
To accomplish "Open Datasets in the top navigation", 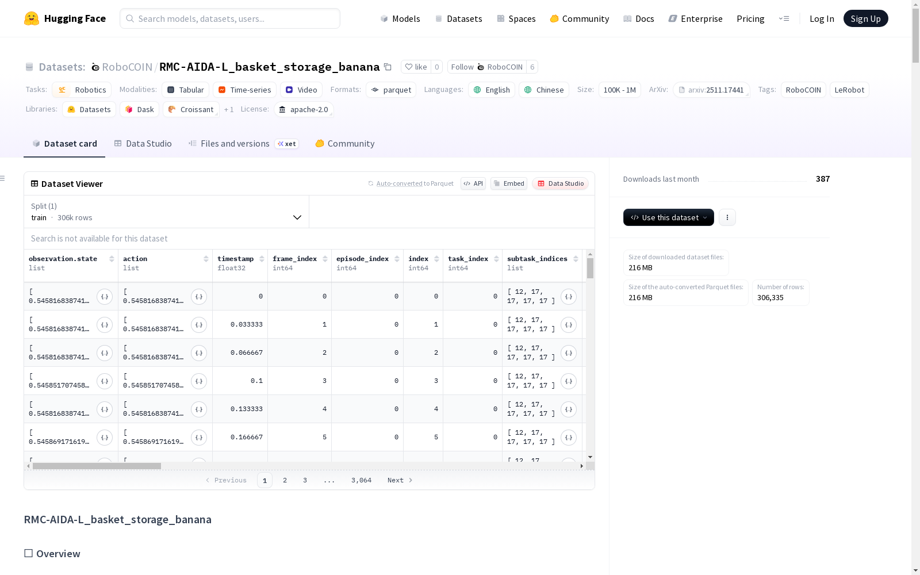I will (x=458, y=18).
